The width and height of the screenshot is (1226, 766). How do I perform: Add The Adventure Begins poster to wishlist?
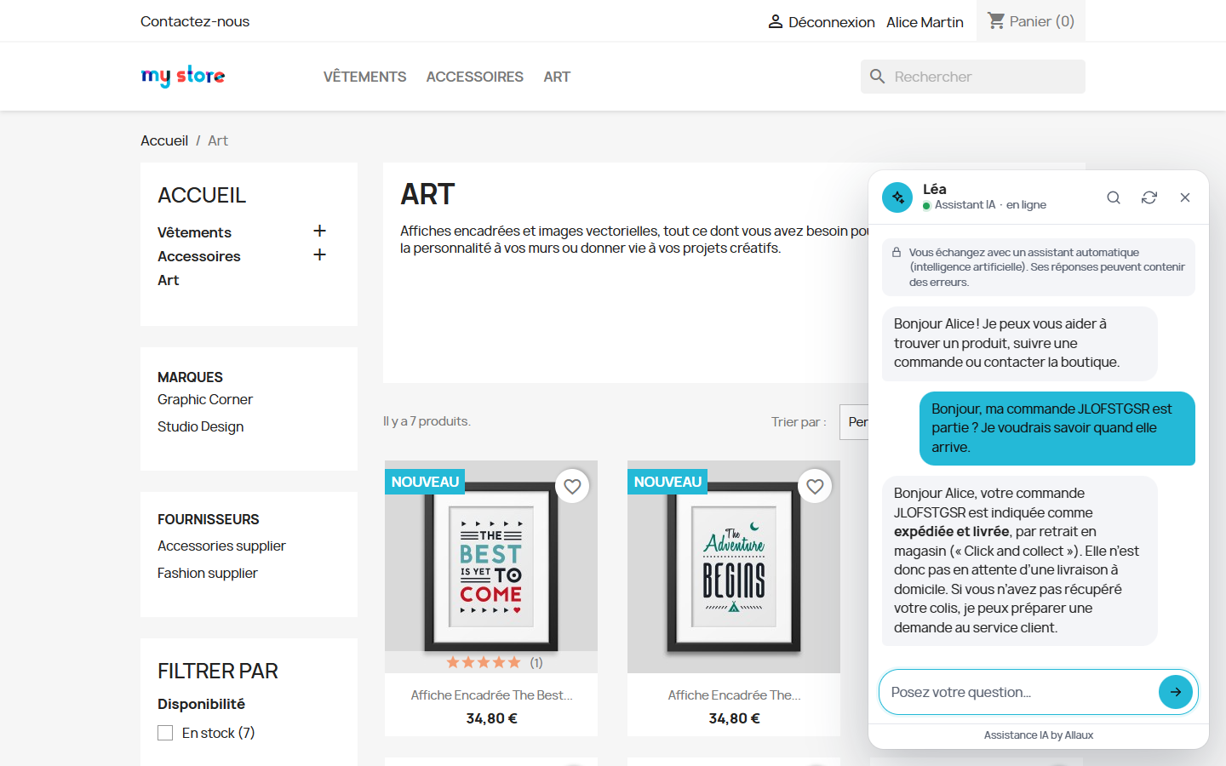(815, 486)
